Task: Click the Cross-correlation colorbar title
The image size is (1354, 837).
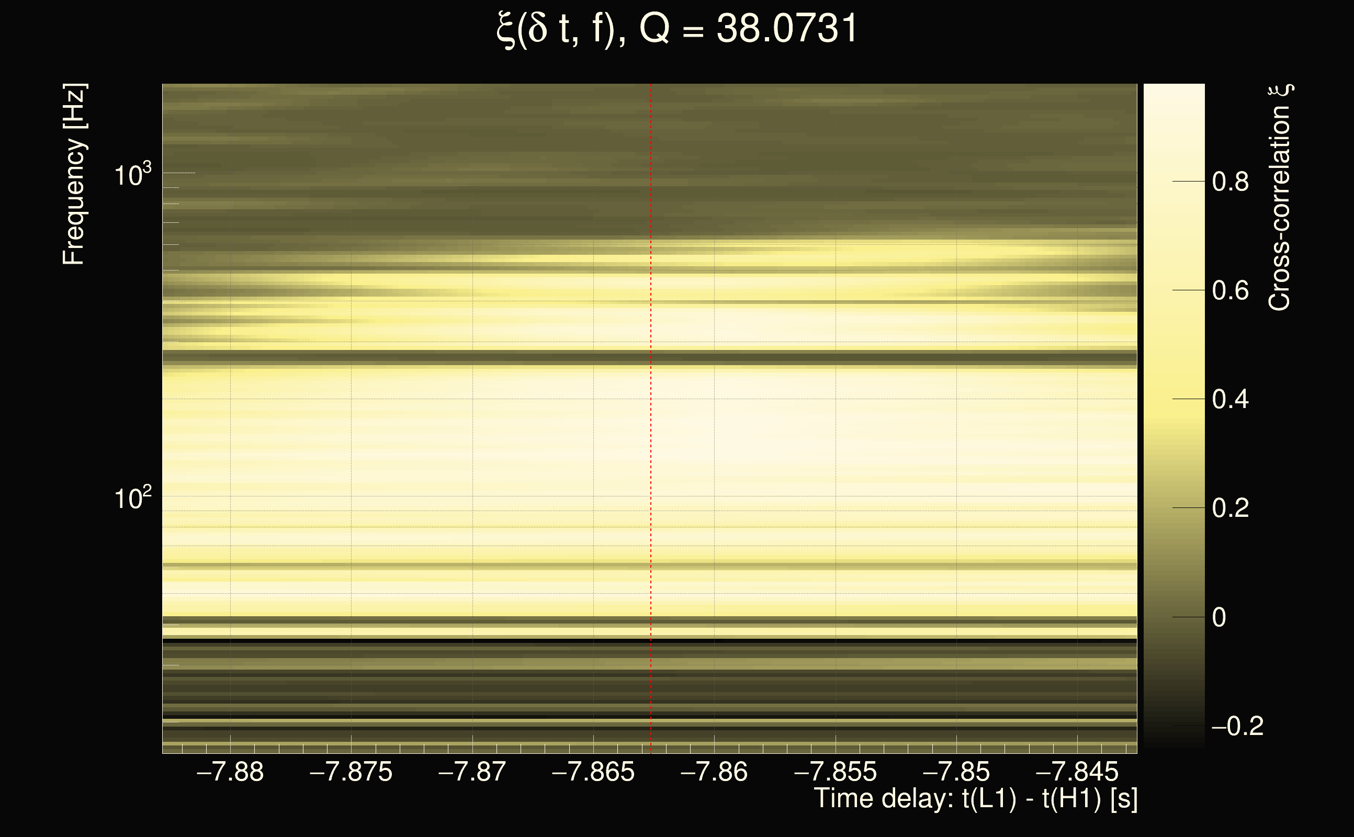Action: (x=1280, y=198)
